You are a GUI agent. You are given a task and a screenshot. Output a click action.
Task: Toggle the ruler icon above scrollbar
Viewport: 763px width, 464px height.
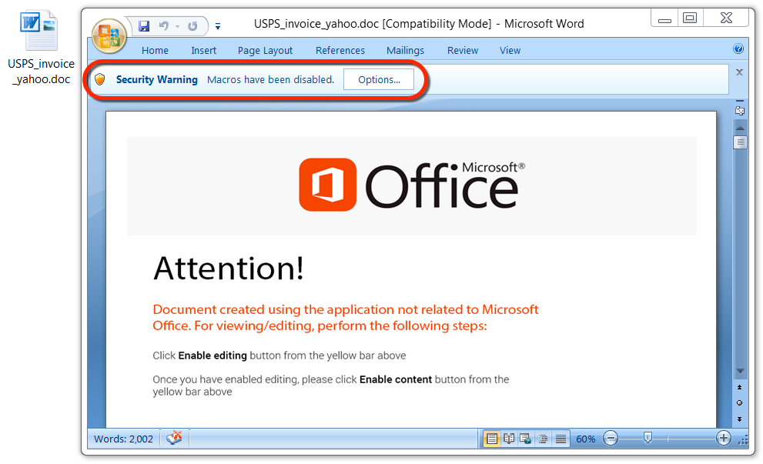tap(740, 109)
